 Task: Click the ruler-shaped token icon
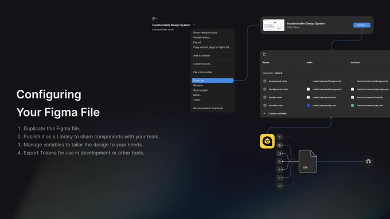tap(279, 161)
